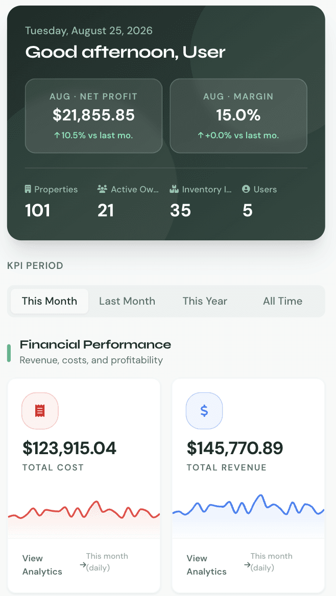This screenshot has height=596, width=336.
Task: Select the This Month KPI period
Action: tap(50, 301)
